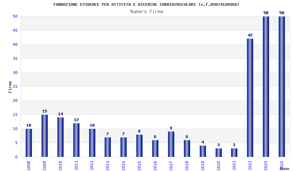
Task: Click value label 10 above the 2008 bar
Action: 29,125
